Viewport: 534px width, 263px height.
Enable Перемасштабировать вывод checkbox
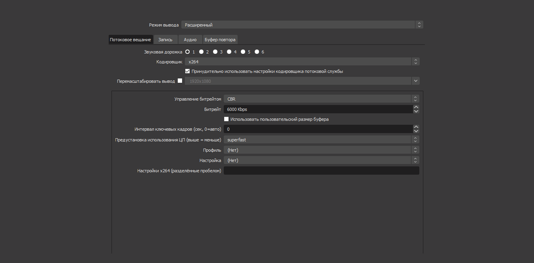coord(180,81)
